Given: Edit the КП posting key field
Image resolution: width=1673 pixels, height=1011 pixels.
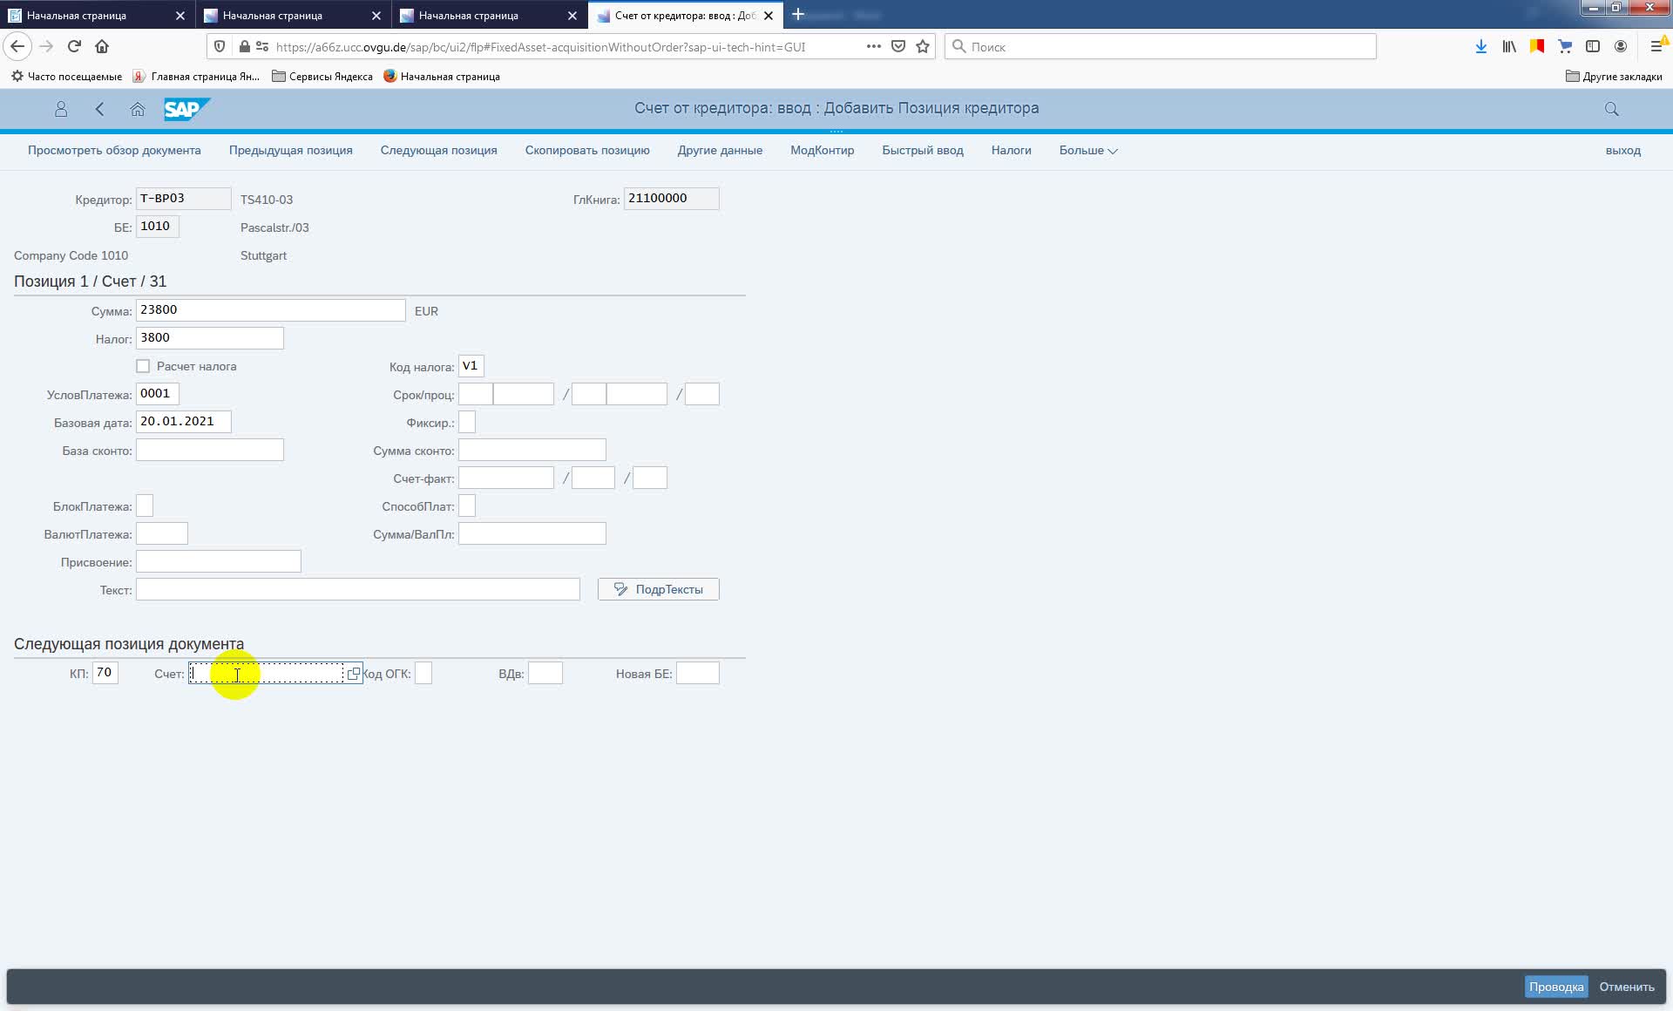Looking at the screenshot, I should click(x=105, y=673).
